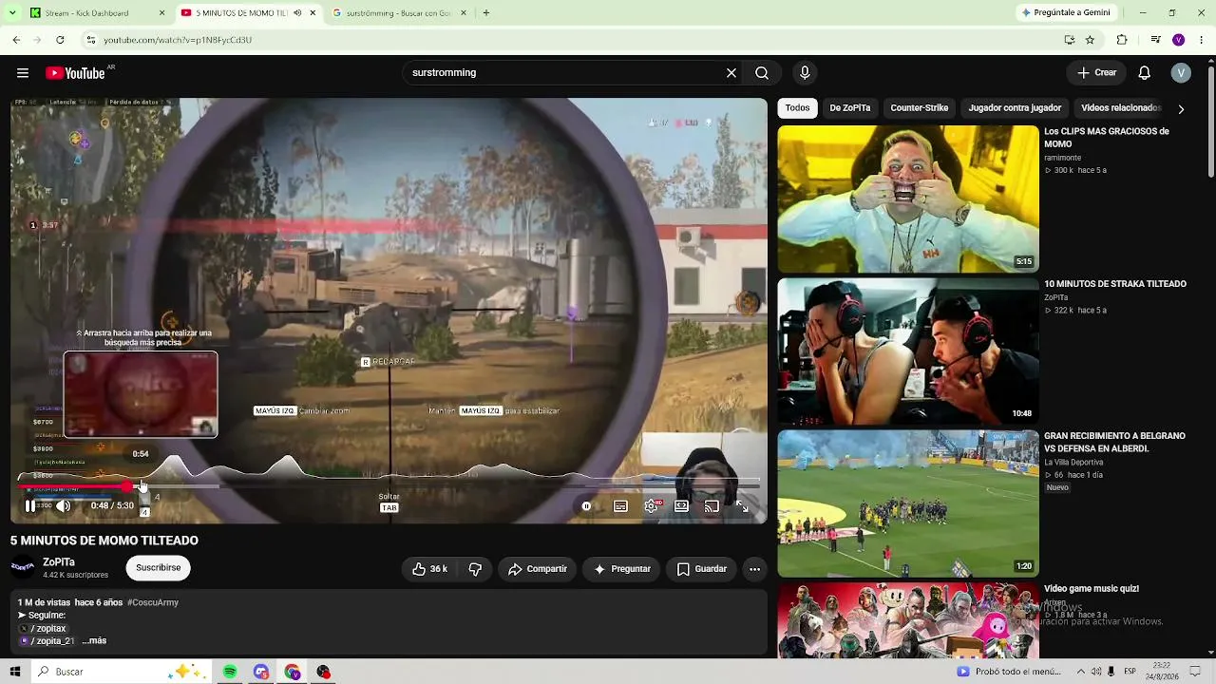Like the video with 36 k likes
Image resolution: width=1216 pixels, height=684 pixels.
[429, 569]
